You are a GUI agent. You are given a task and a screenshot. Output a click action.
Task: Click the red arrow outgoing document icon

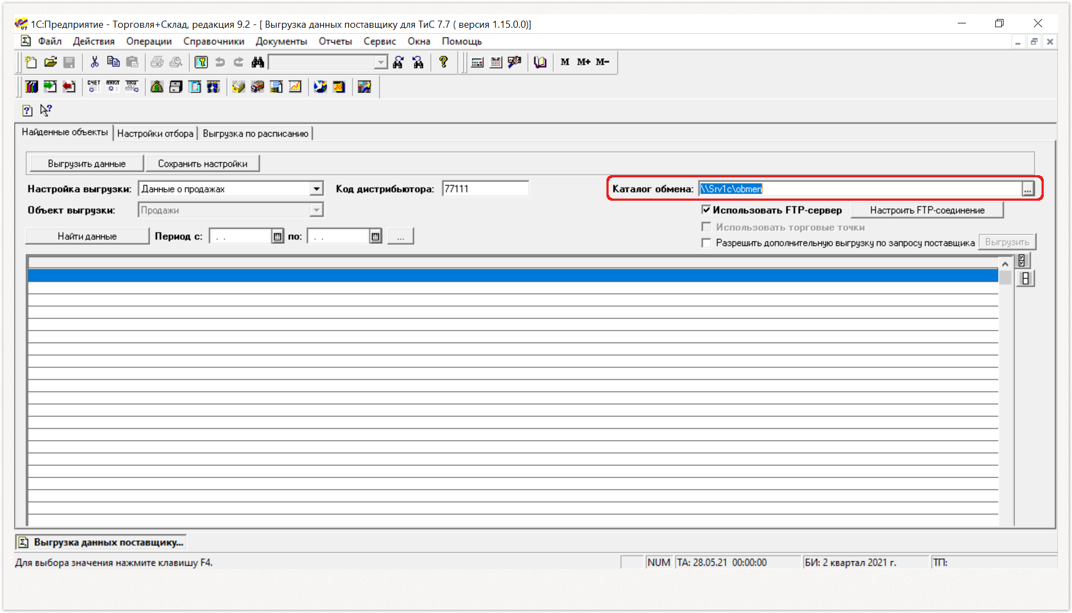[69, 87]
